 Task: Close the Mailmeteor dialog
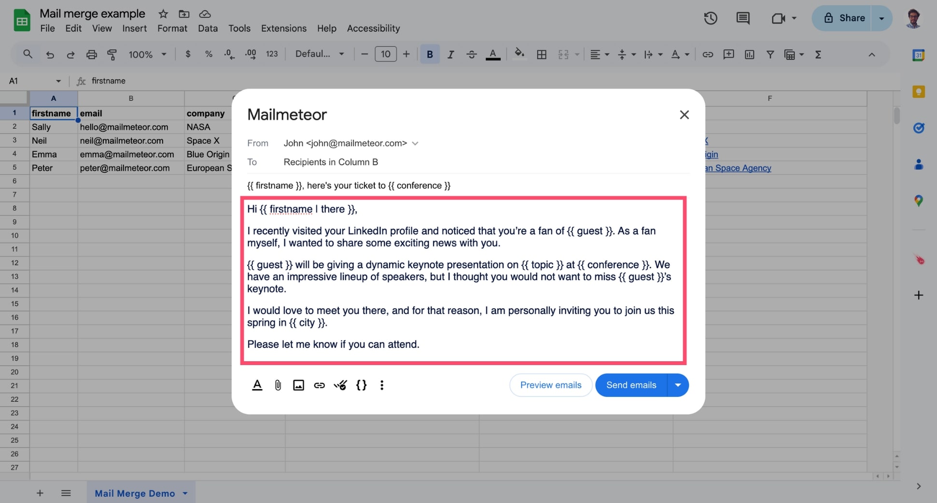pos(684,115)
